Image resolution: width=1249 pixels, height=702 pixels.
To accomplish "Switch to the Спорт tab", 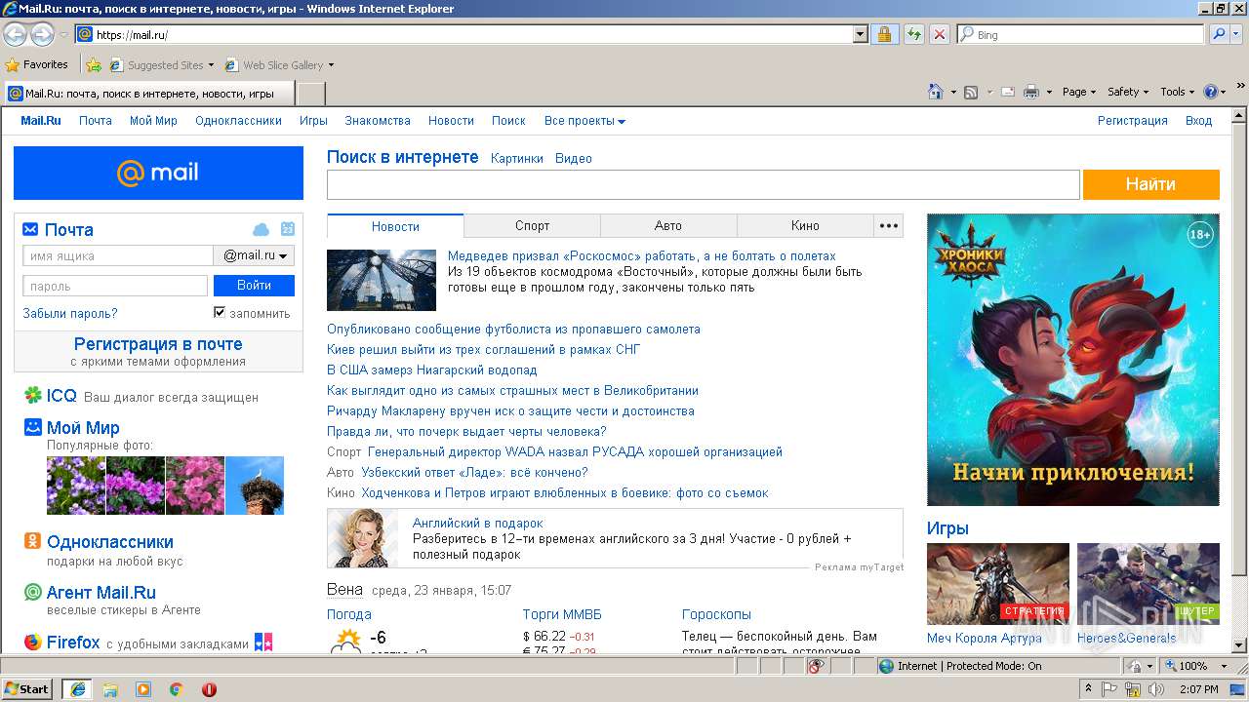I will point(532,226).
